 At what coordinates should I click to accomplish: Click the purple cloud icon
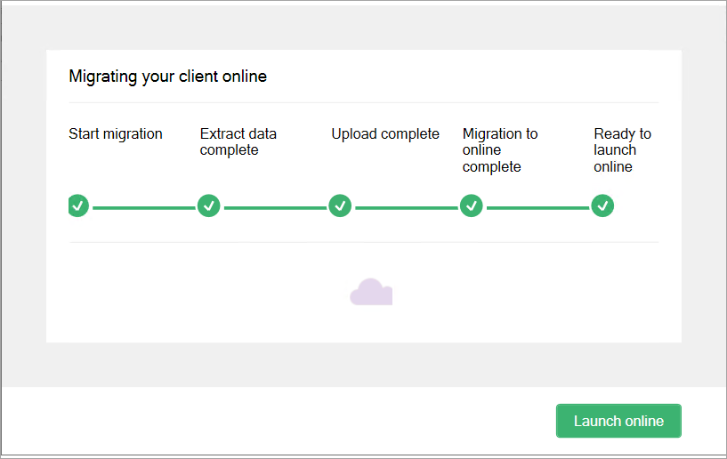point(371,292)
